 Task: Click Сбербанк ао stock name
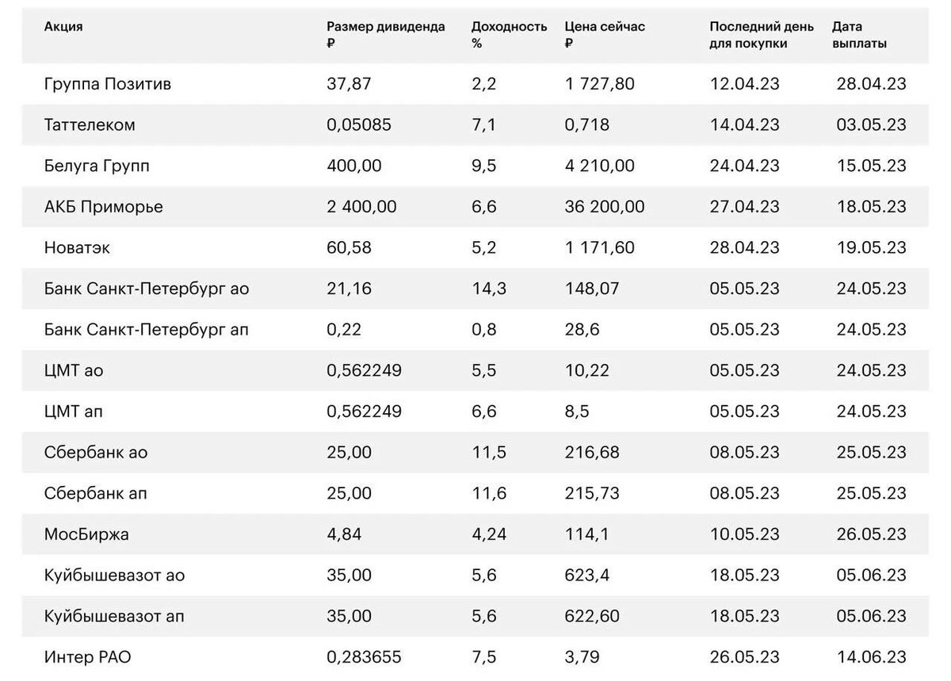point(96,453)
